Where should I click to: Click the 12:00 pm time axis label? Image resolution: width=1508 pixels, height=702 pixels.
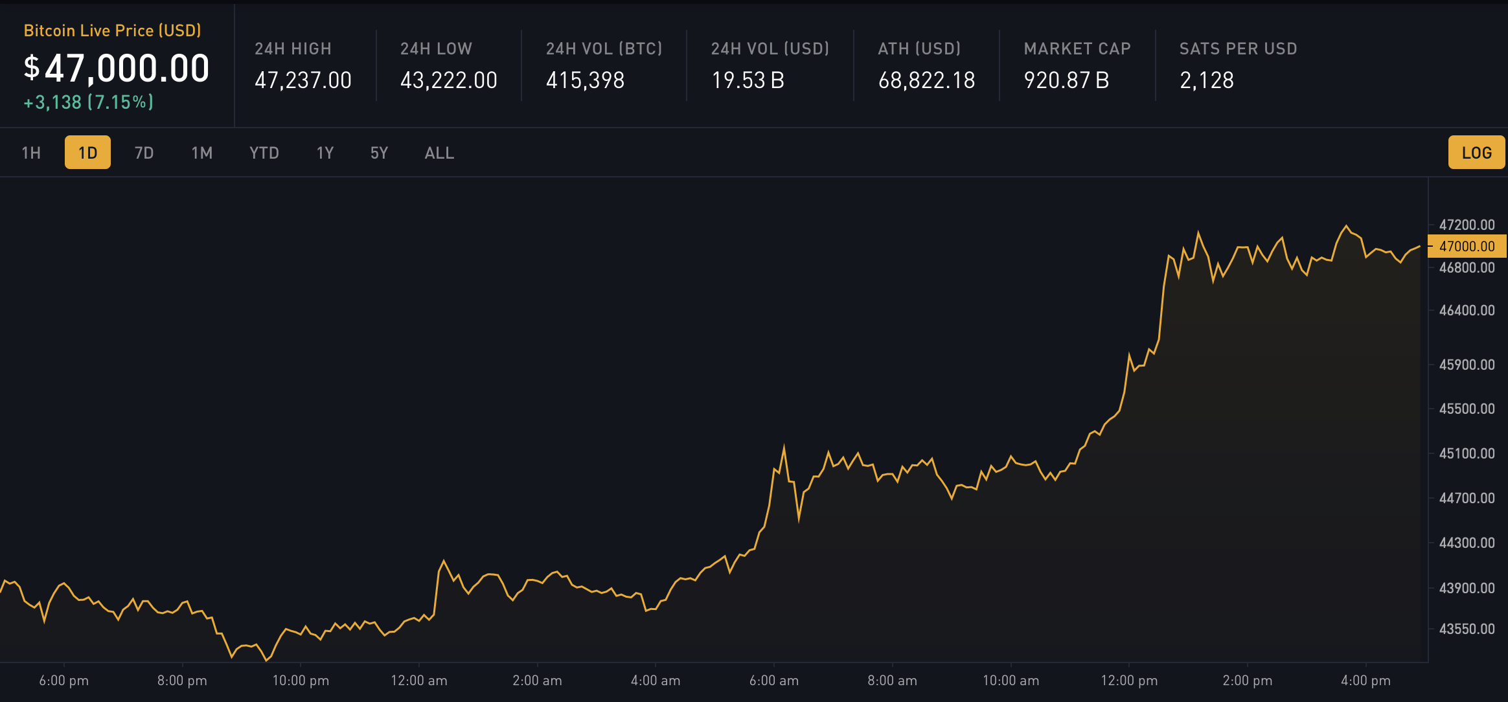[x=1128, y=681]
